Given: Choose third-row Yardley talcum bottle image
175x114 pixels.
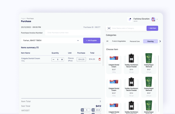Looking at the screenshot, I should [131, 105].
